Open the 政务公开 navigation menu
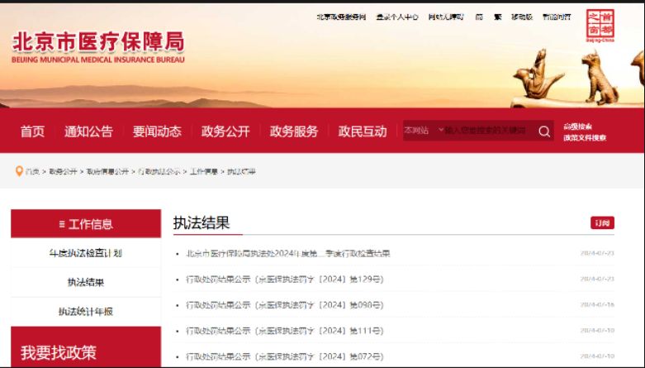 (225, 131)
